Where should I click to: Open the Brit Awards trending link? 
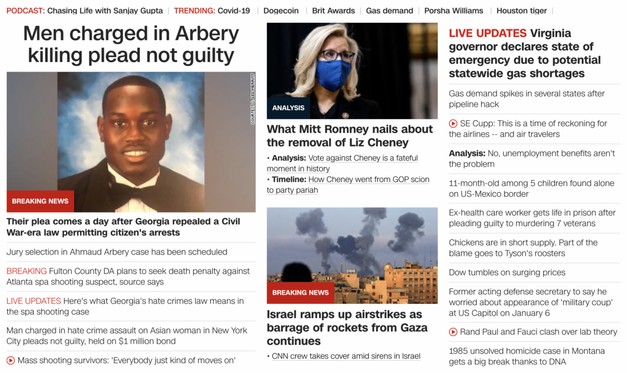(x=333, y=10)
